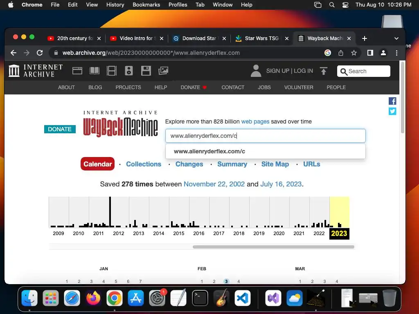
Task: Share page via Facebook icon
Action: [x=392, y=101]
